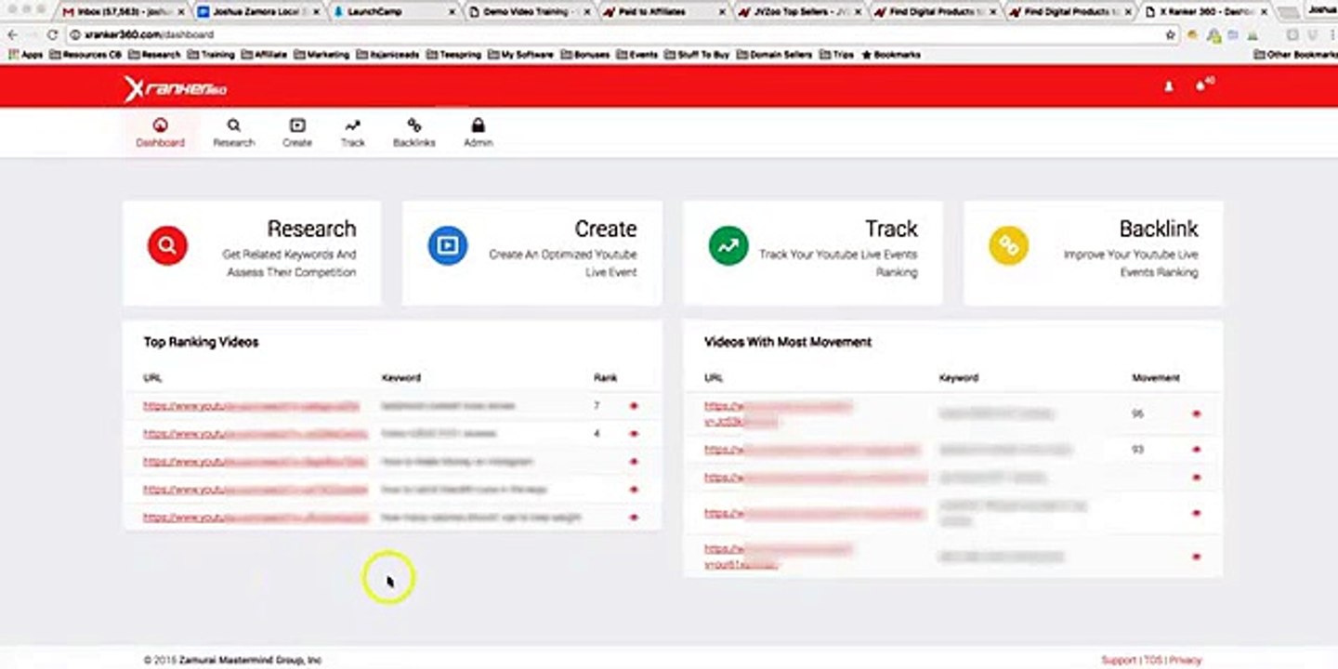This screenshot has height=669, width=1338.
Task: Click the red Research card icon
Action: pos(167,245)
